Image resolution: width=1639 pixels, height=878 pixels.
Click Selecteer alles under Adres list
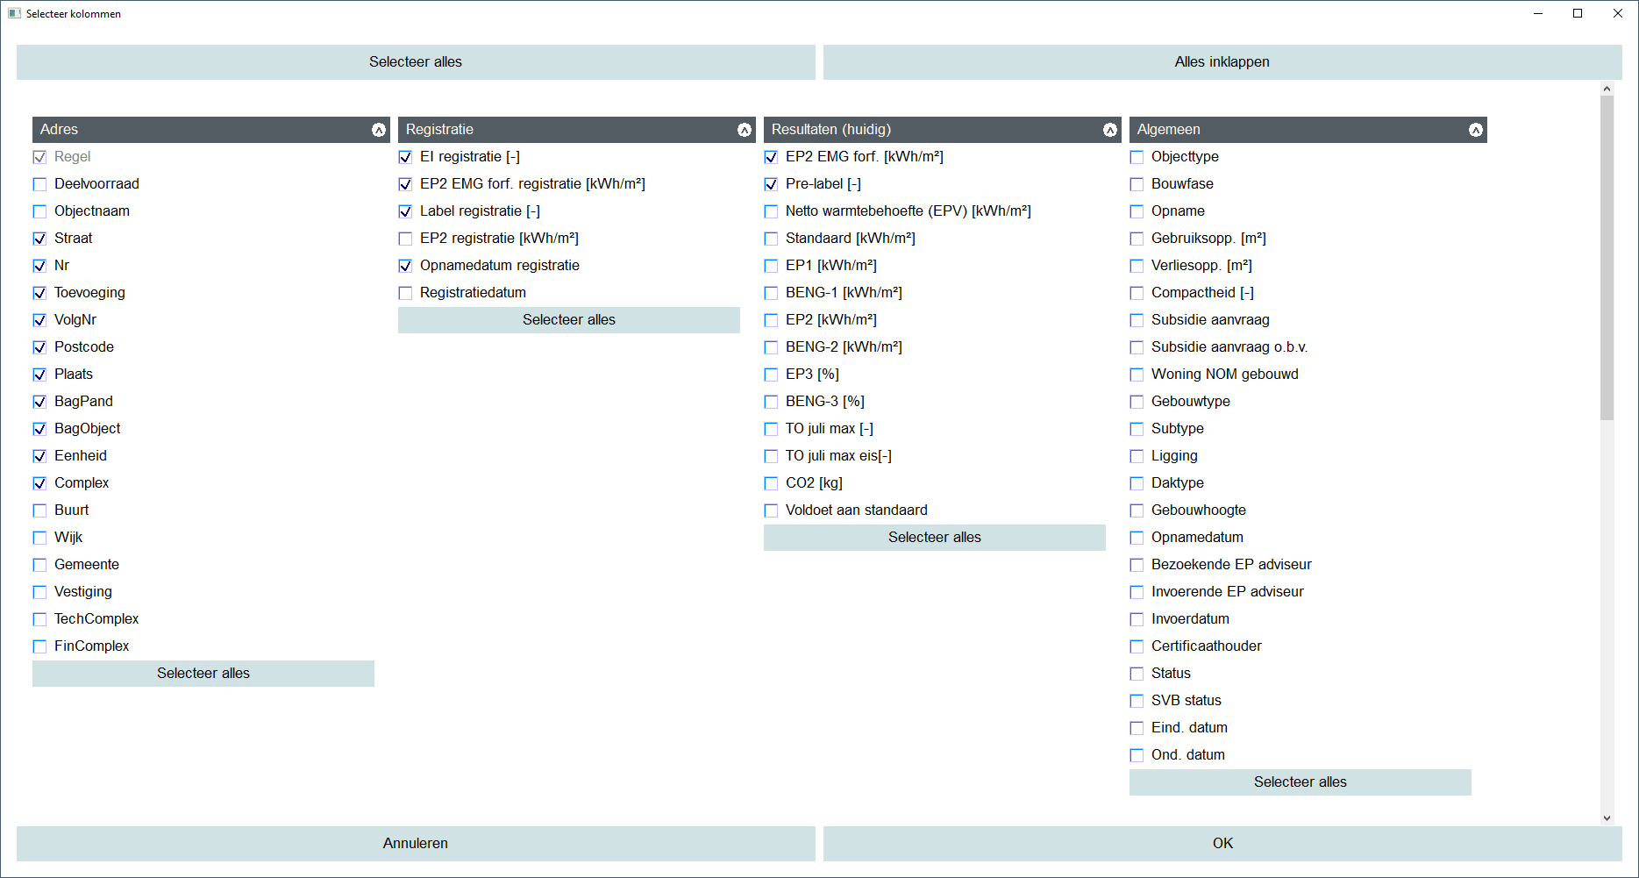203,674
